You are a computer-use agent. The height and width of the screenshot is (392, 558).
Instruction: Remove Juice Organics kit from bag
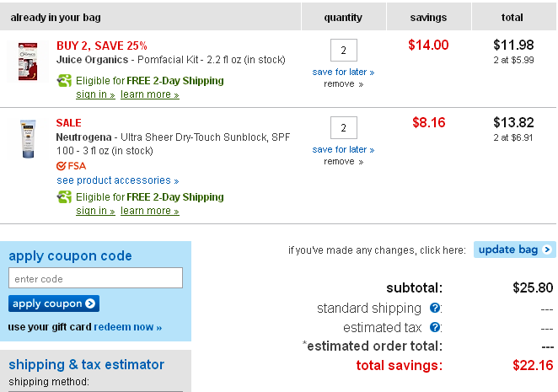(343, 83)
